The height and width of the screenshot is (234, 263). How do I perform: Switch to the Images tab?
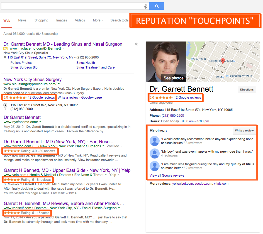click(62, 20)
